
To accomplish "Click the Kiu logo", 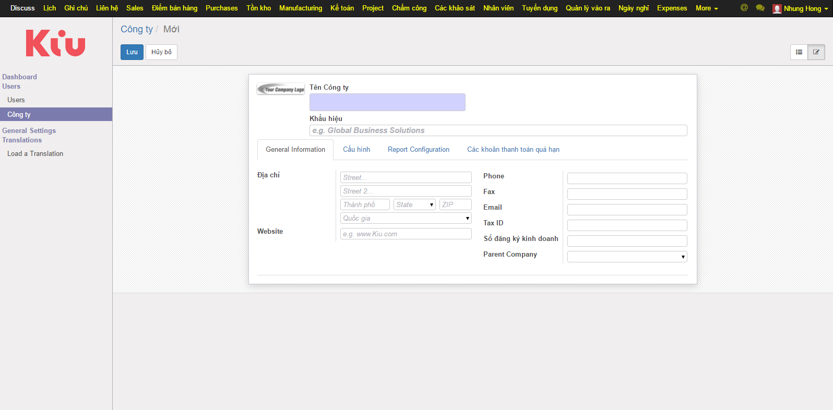I will point(55,43).
